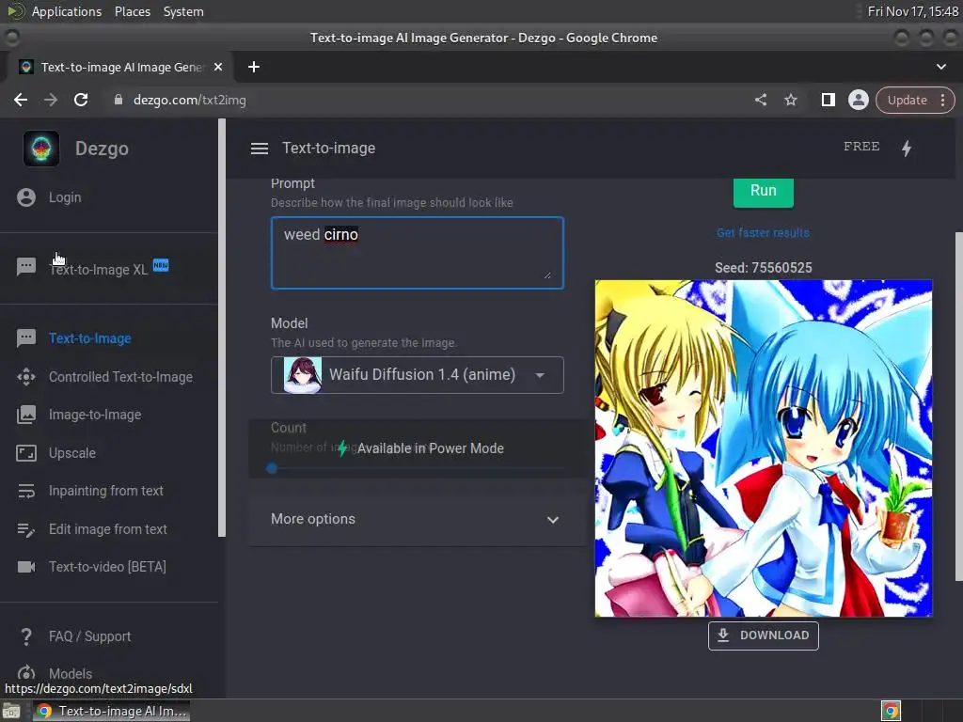Toggle the hamburger menu icon

260,149
